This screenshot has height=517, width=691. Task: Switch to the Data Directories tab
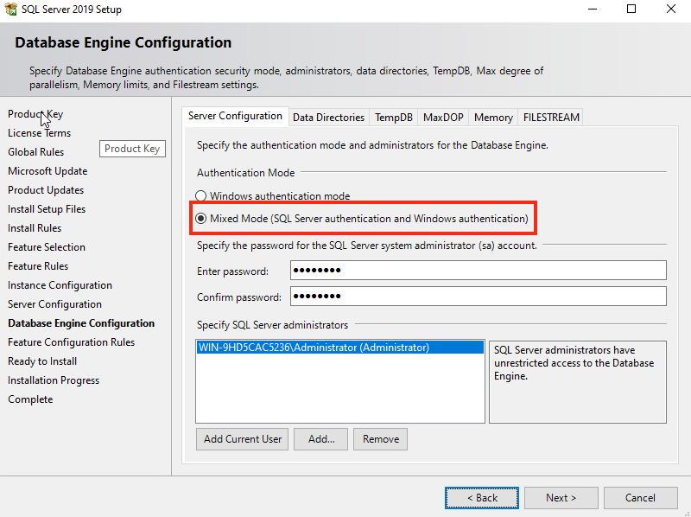click(329, 118)
